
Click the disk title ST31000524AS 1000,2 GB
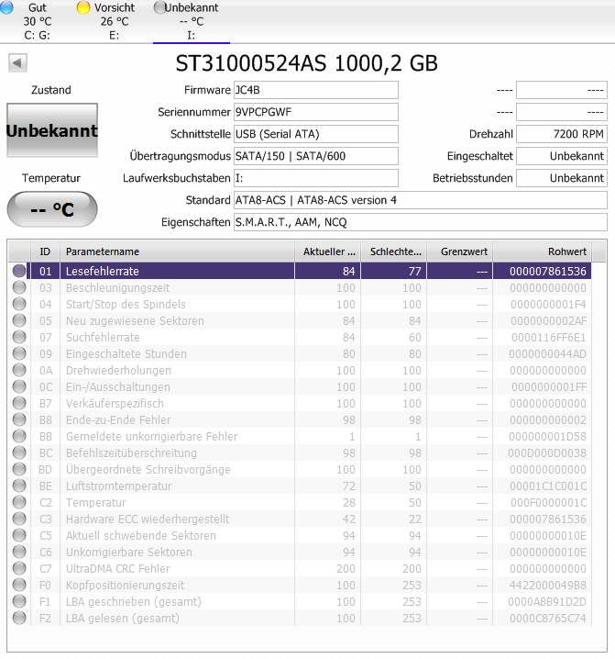click(x=306, y=63)
